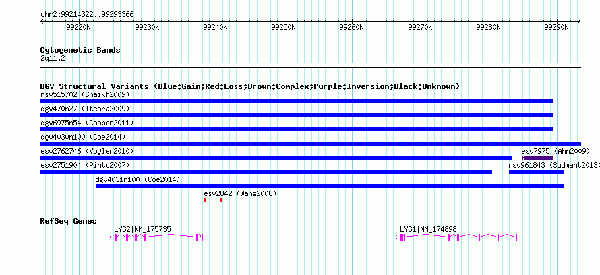The width and height of the screenshot is (600, 275).
Task: Open the dgv4031n100 (Coe2014) variant label
Action: click(138, 179)
